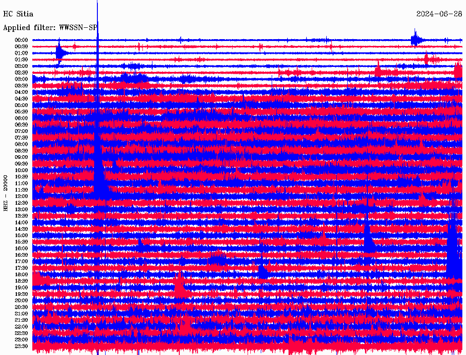The width and height of the screenshot is (466, 355).
Task: Select the 08:00 time row label
Action: [x=21, y=144]
